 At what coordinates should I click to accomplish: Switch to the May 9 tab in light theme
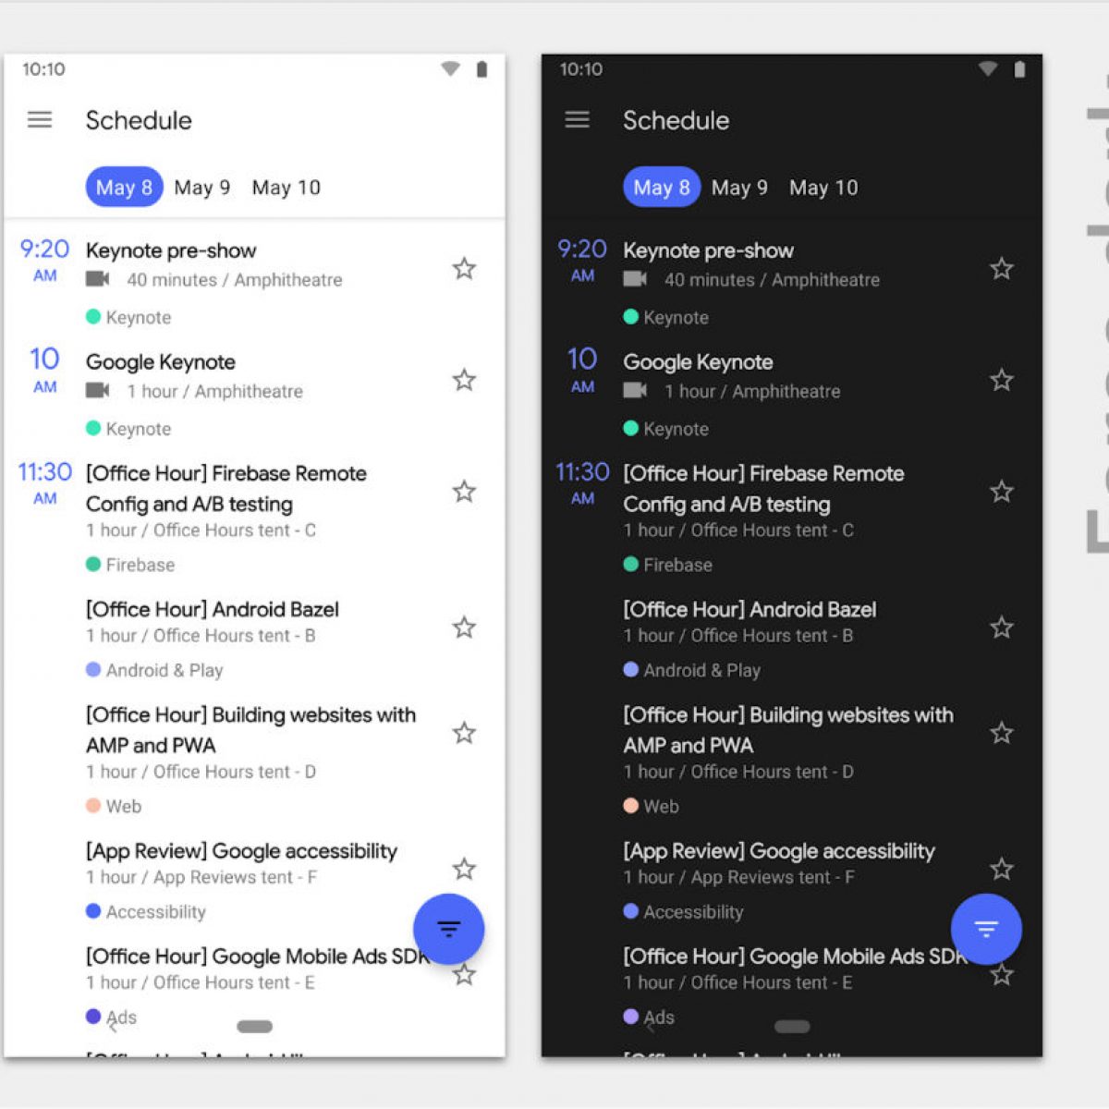point(202,188)
